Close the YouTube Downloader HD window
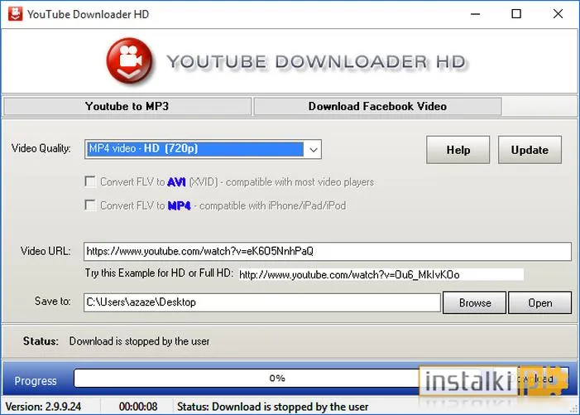The image size is (580, 415). [558, 14]
